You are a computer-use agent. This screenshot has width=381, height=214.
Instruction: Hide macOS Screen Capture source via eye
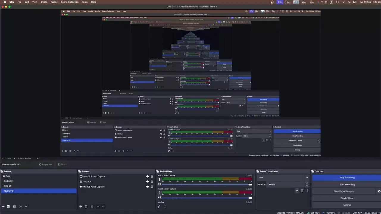147,176
